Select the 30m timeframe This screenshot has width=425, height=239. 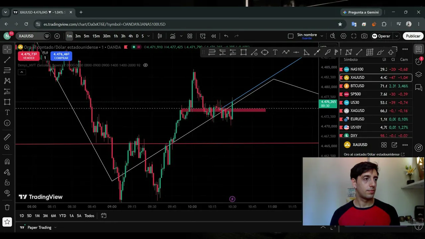(x=107, y=36)
